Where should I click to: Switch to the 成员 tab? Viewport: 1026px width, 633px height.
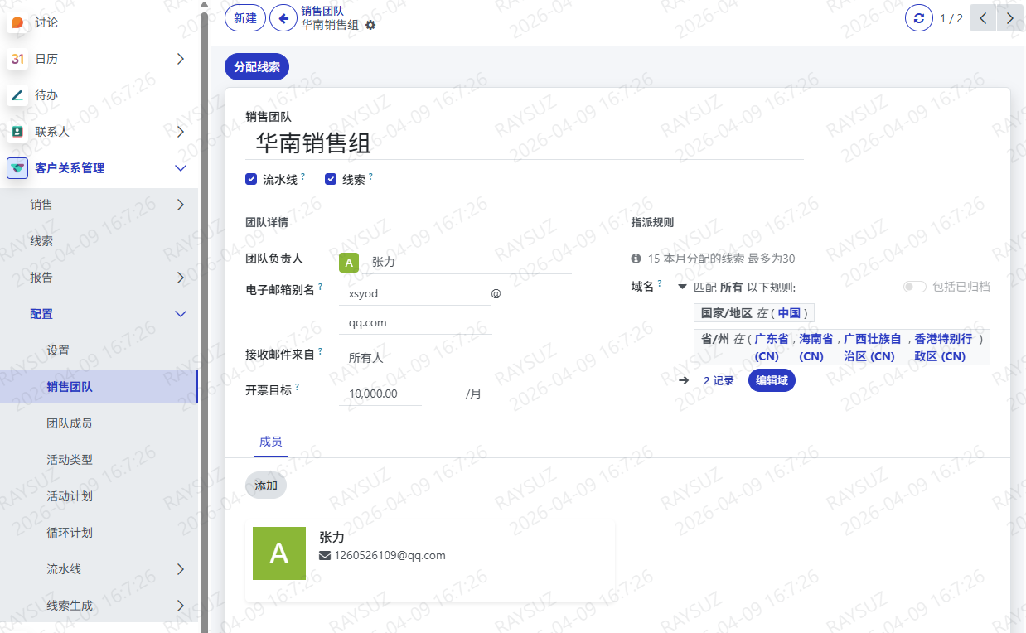tap(271, 442)
